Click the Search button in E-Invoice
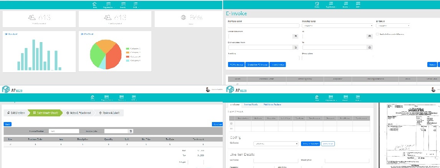The image size is (440, 168). 432,65
